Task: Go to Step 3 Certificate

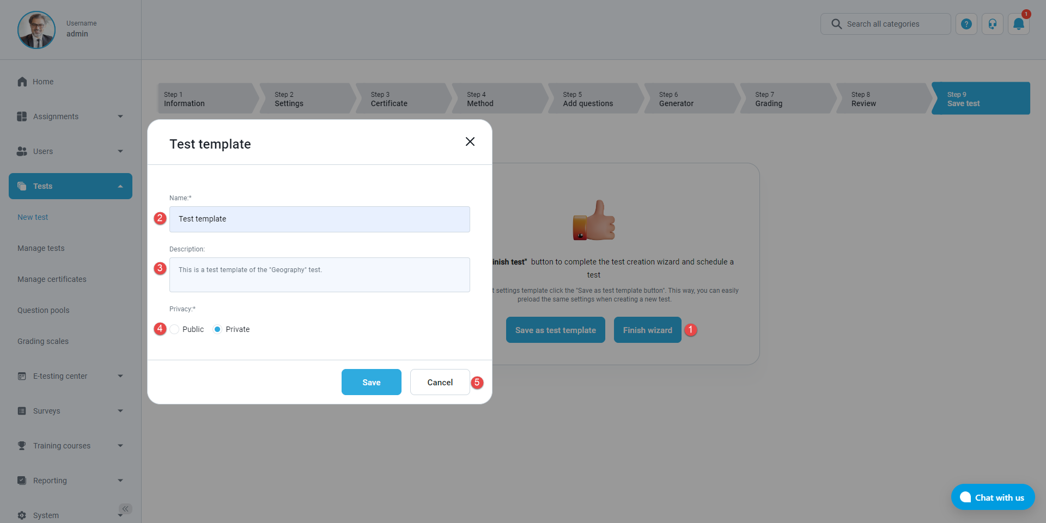Action: tap(404, 99)
